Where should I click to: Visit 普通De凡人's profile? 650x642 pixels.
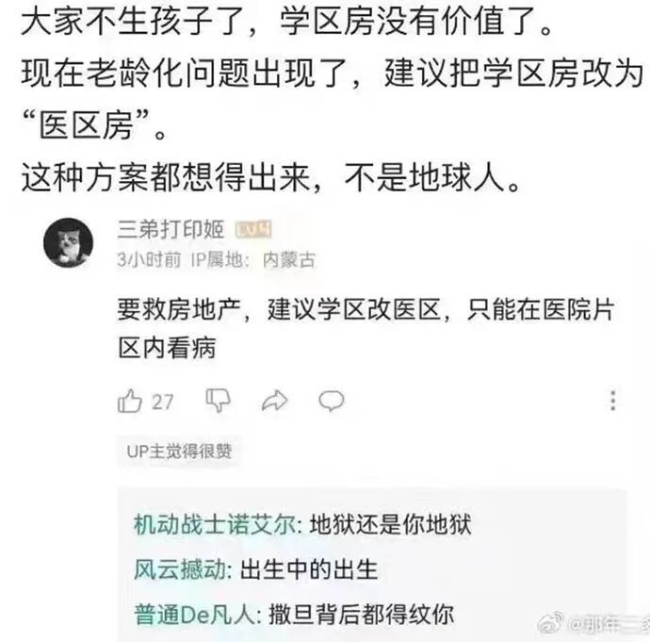click(x=194, y=615)
